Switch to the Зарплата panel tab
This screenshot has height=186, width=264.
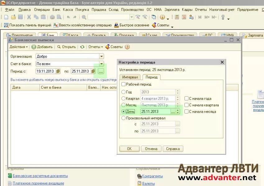253,35
